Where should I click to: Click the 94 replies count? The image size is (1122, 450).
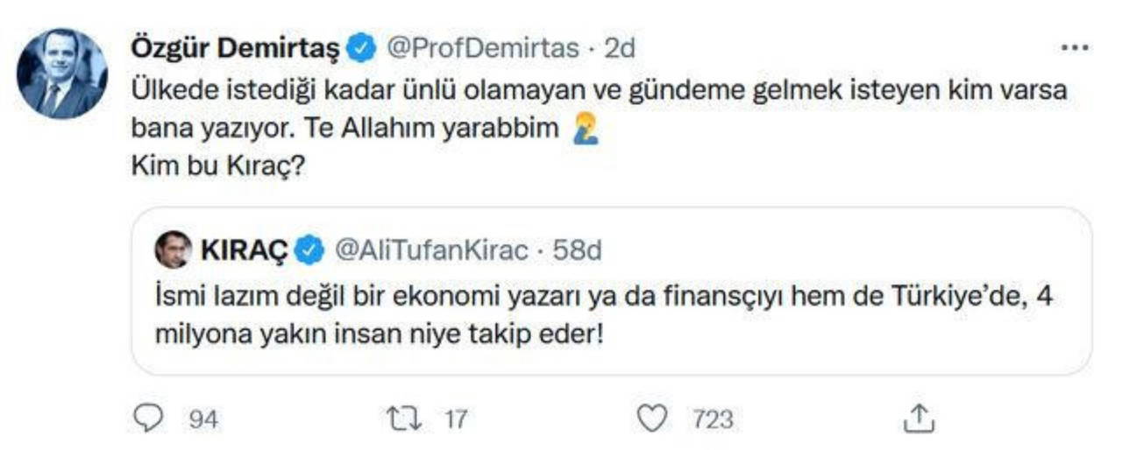click(x=203, y=420)
